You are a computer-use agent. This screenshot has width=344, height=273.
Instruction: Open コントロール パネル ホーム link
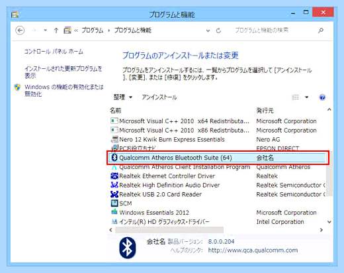(54, 52)
